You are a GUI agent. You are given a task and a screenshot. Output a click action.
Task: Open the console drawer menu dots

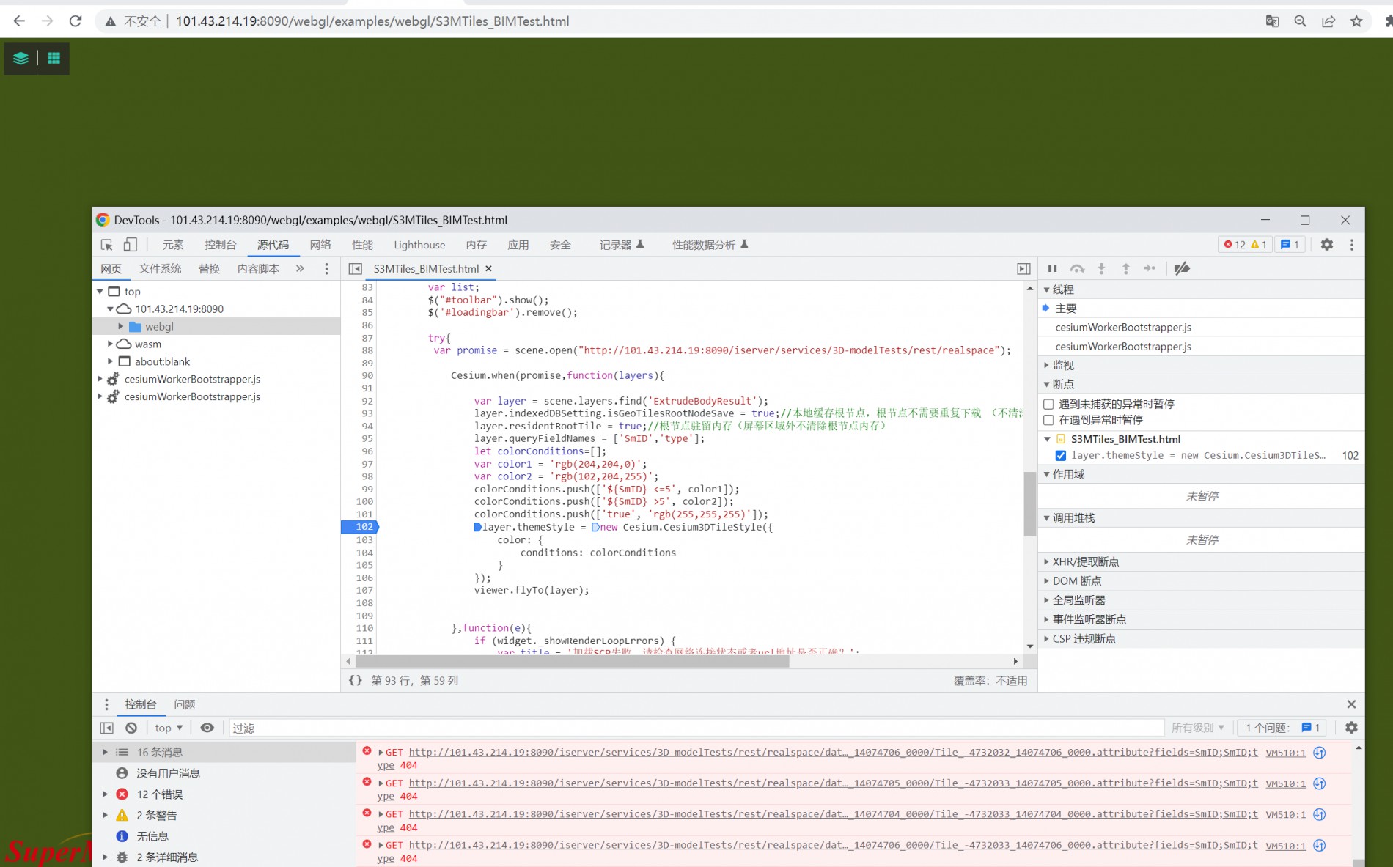(x=106, y=704)
